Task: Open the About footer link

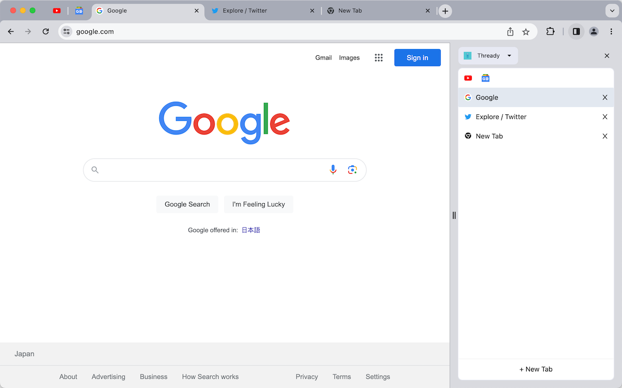Action: click(x=68, y=377)
